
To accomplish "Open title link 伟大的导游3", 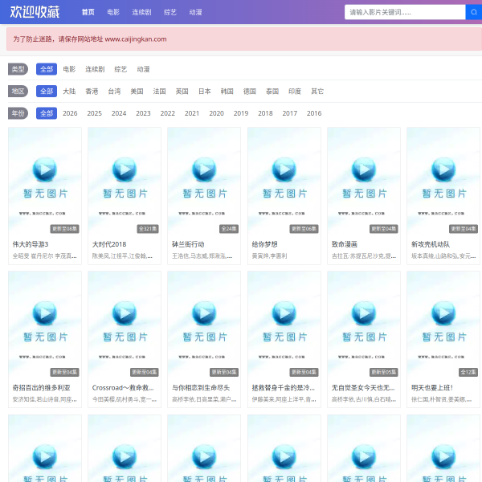I will [31, 244].
